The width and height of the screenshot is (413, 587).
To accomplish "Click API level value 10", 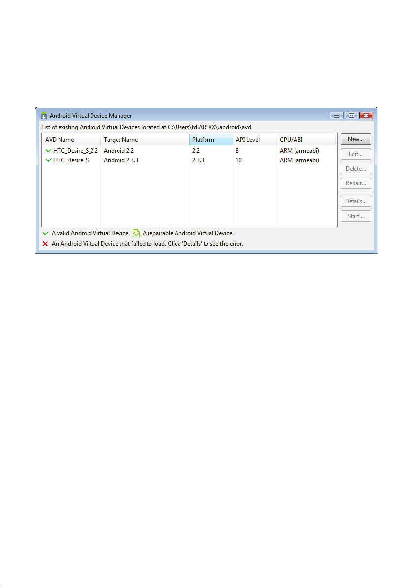I will pyautogui.click(x=239, y=160).
